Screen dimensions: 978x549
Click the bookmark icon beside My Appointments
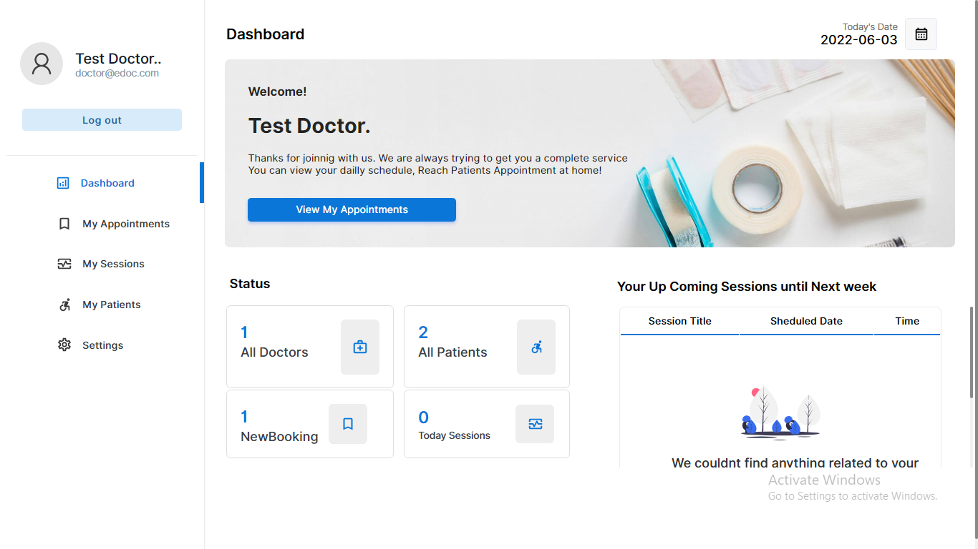pyautogui.click(x=64, y=224)
